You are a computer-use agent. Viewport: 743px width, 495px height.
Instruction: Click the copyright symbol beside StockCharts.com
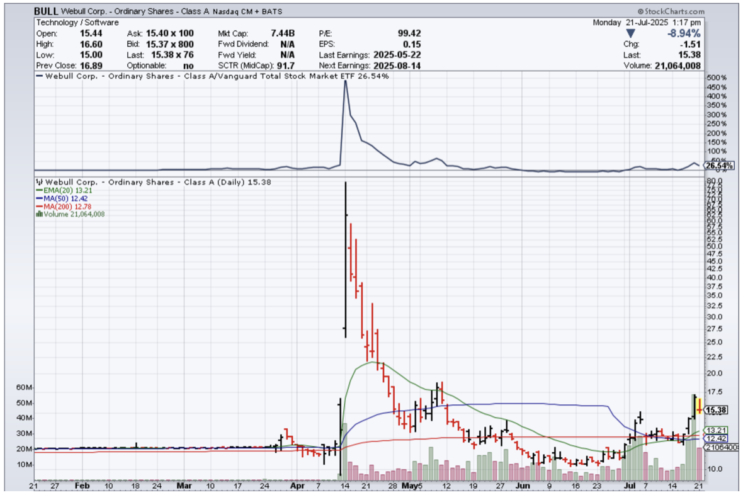tap(640, 11)
